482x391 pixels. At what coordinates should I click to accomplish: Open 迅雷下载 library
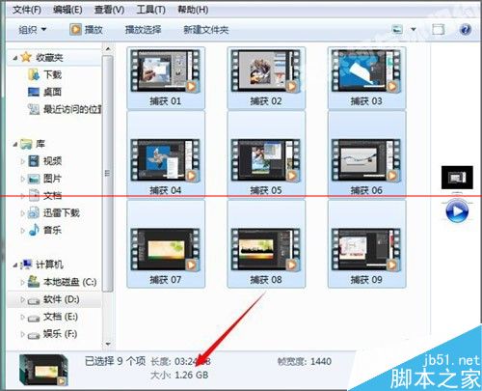point(54,212)
